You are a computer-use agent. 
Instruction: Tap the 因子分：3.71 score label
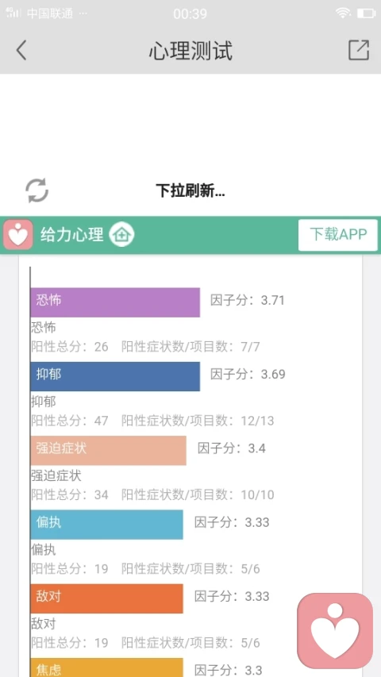coord(248,300)
